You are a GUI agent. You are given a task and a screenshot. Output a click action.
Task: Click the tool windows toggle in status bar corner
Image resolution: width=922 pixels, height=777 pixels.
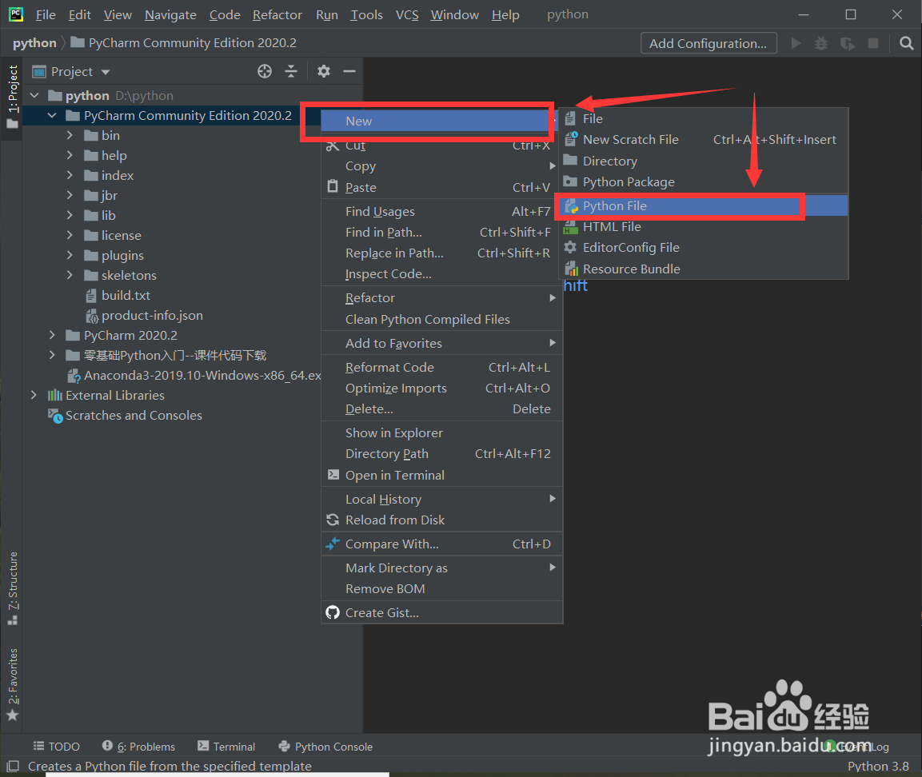click(x=12, y=765)
